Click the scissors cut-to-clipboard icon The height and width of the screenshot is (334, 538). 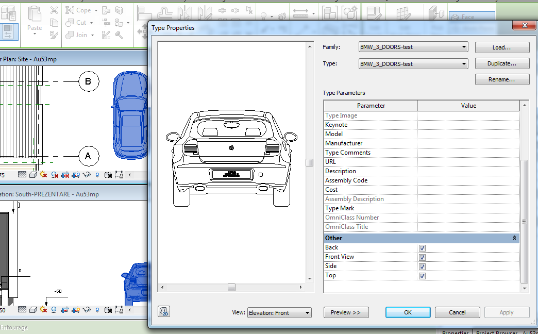click(x=54, y=10)
